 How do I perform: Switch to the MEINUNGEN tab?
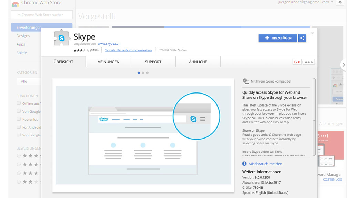click(x=108, y=62)
